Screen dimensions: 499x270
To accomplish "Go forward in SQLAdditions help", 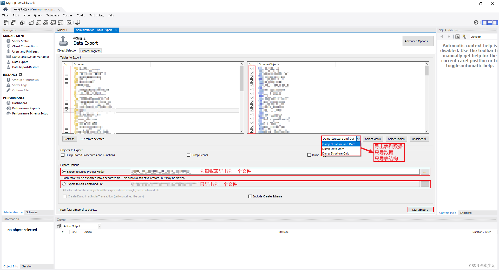I will (449, 37).
